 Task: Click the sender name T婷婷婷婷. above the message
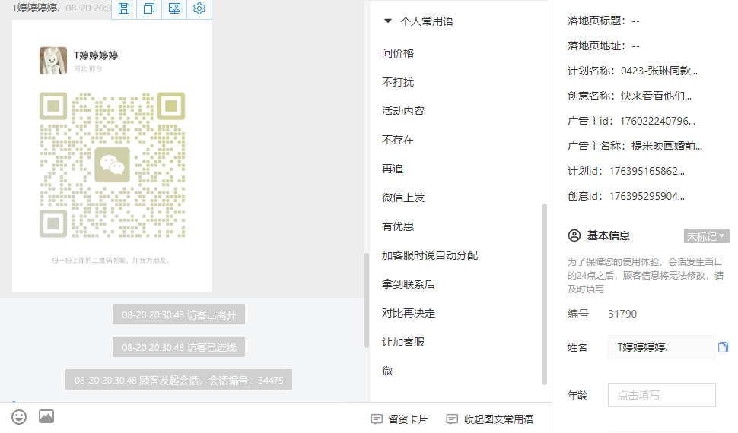click(36, 8)
